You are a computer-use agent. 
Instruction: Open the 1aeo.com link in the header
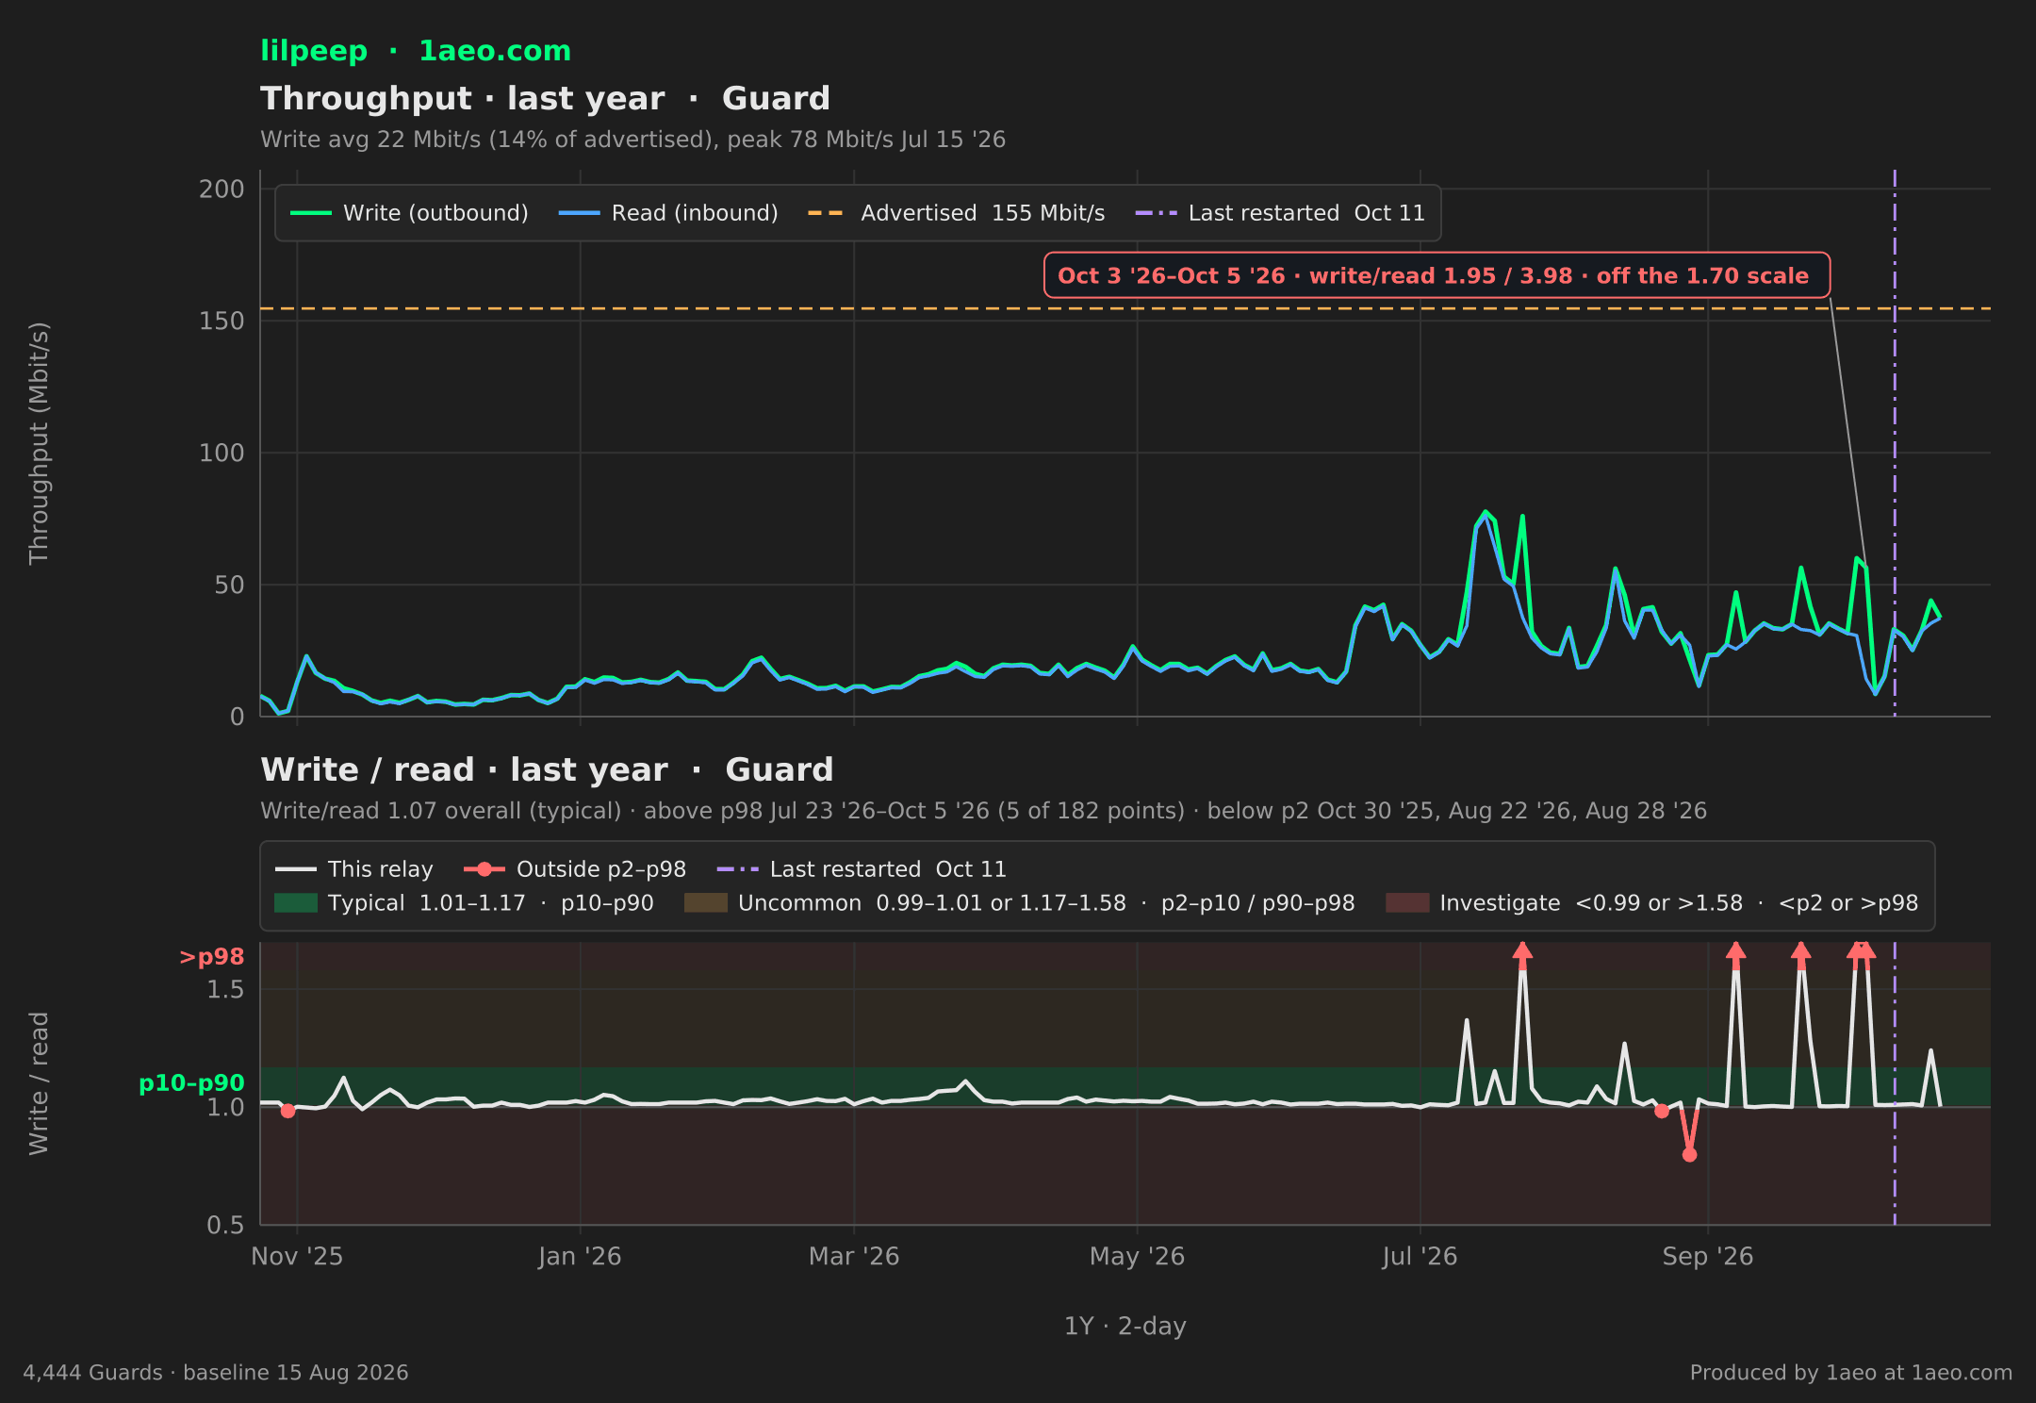pos(495,51)
